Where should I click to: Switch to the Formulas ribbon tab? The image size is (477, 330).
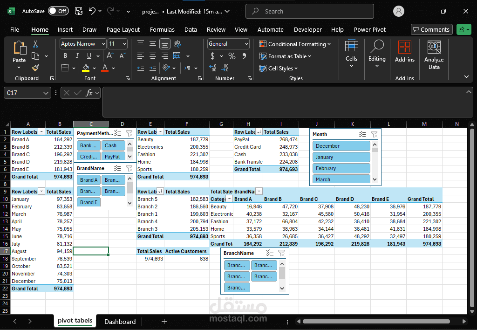[x=162, y=29]
